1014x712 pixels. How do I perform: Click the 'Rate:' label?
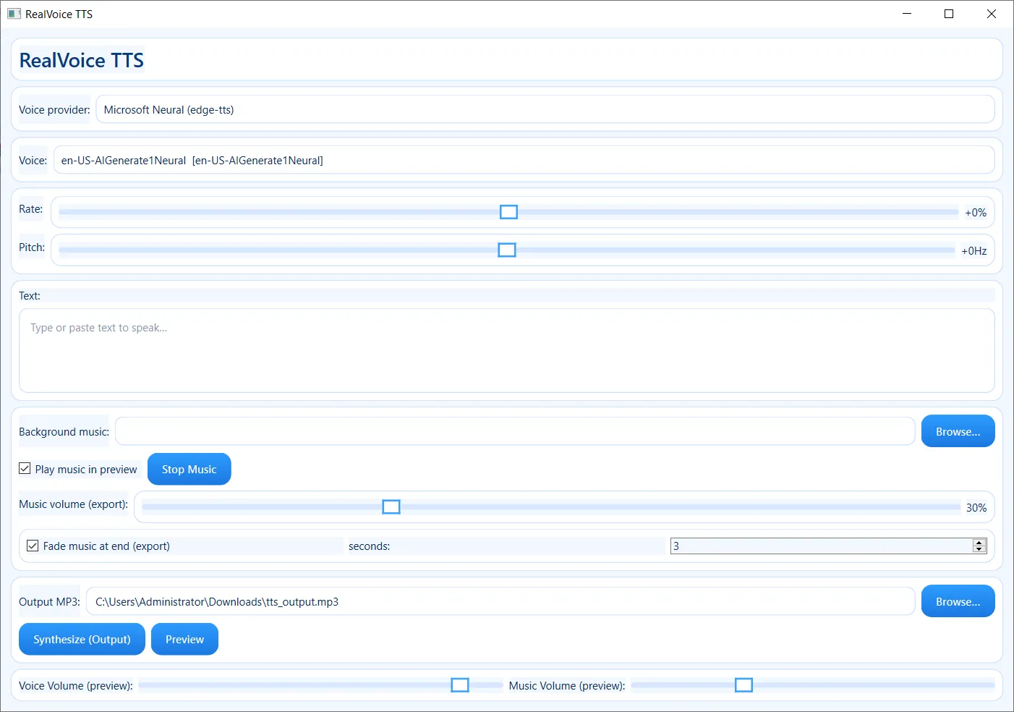pyautogui.click(x=31, y=209)
